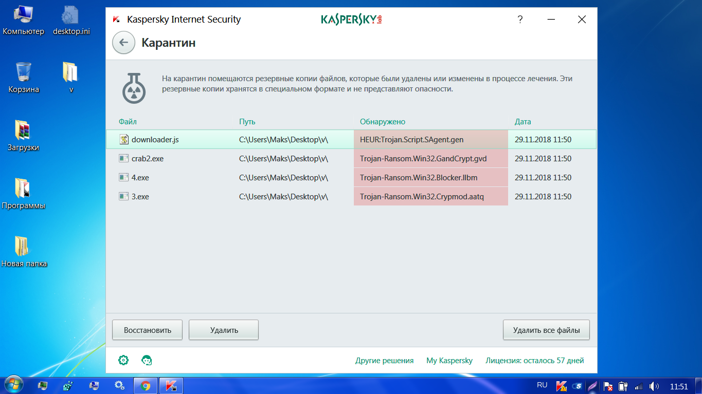Select the crab2.exe quarantine row
The width and height of the screenshot is (702, 394).
351,159
